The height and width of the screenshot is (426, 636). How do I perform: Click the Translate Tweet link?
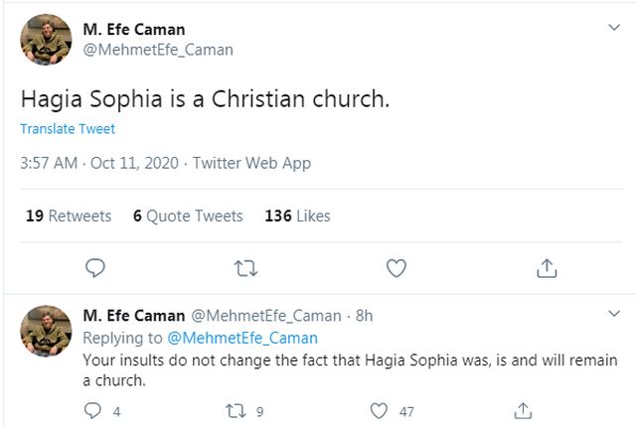pos(68,129)
